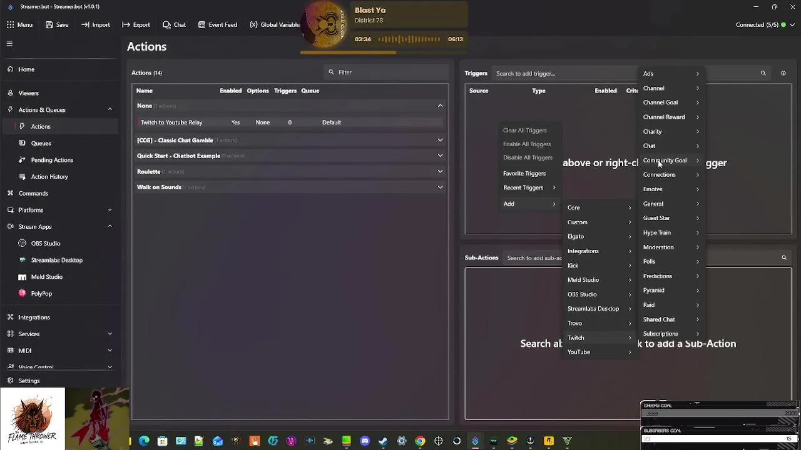Open Discord from the taskbar
Screen dimensions: 801x450
point(365,441)
